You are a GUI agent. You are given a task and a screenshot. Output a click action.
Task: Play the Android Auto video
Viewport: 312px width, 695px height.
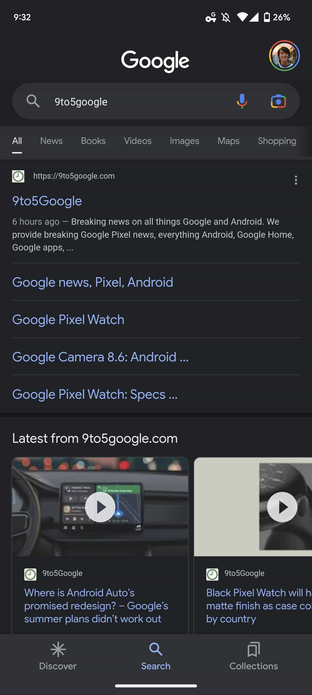click(100, 507)
